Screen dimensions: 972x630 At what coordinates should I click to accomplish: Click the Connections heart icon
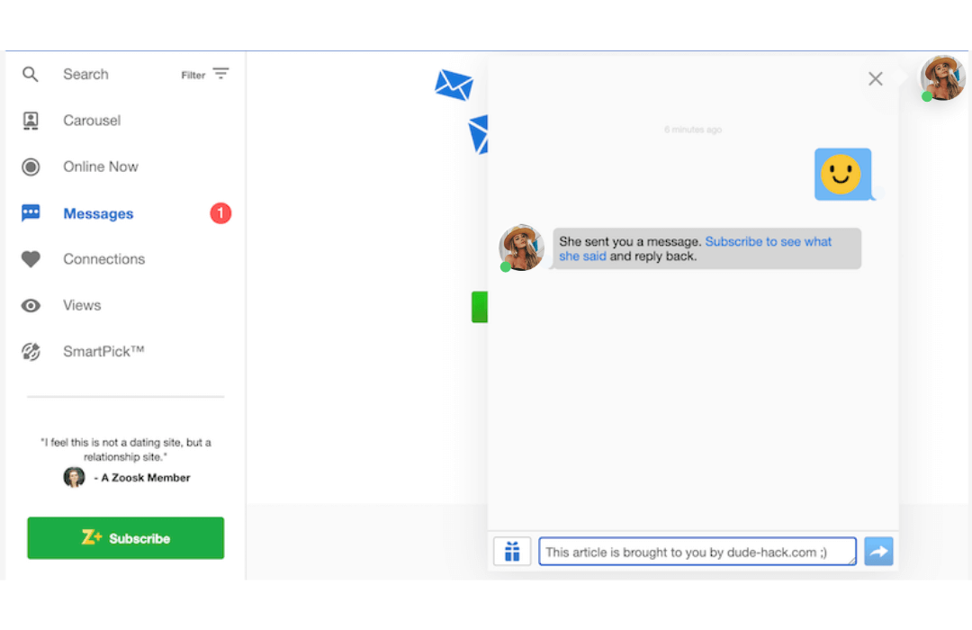coord(31,259)
